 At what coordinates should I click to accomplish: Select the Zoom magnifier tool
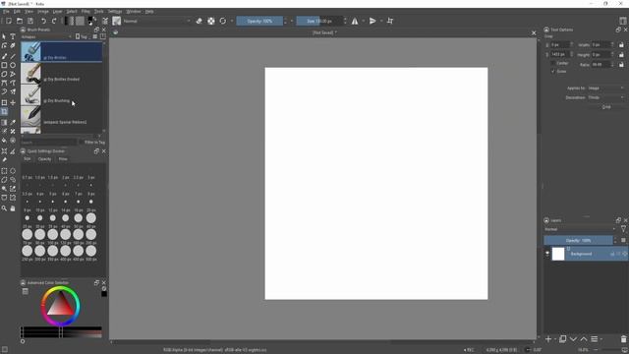click(x=4, y=208)
